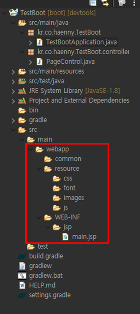Collapse the src folder node
Screen dimensions: 140x314
point(13,130)
